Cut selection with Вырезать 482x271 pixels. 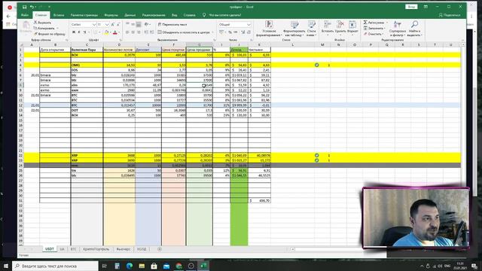[42, 23]
